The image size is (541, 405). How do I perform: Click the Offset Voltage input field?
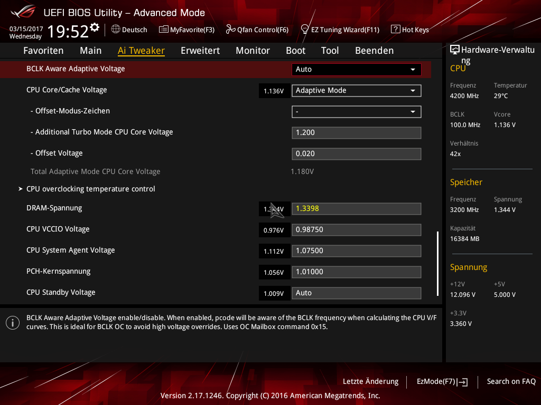click(357, 153)
